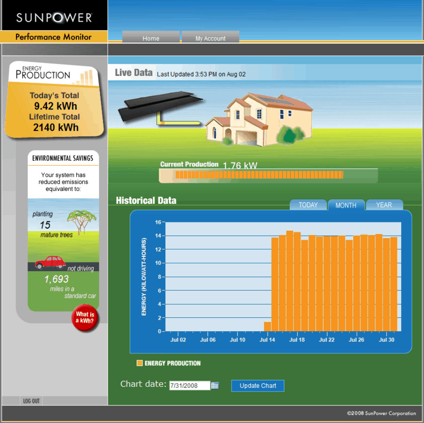Viewport: 424px width, 423px height.
Task: Click the '16' y-axis label
Action: tap(158, 222)
